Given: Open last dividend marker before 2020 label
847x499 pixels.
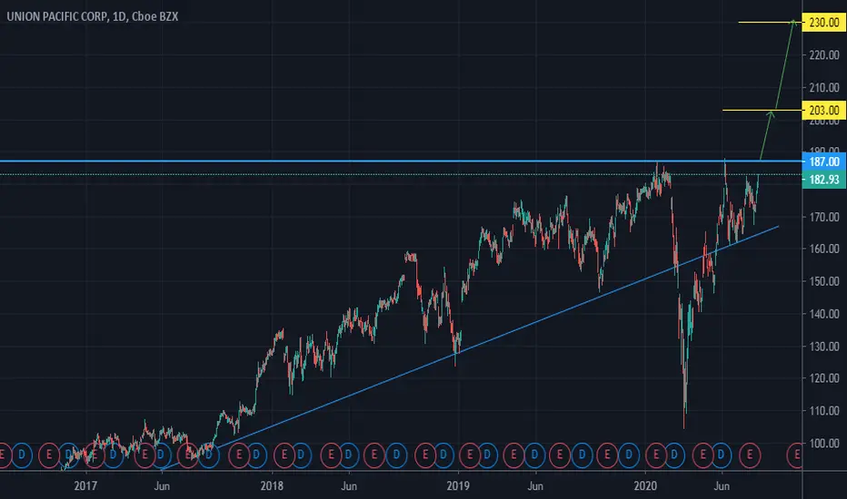Looking at the screenshot, I should coord(628,455).
